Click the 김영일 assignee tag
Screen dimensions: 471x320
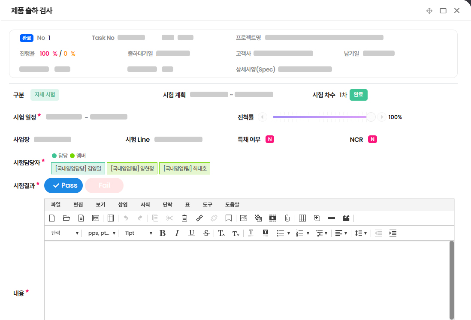78,169
